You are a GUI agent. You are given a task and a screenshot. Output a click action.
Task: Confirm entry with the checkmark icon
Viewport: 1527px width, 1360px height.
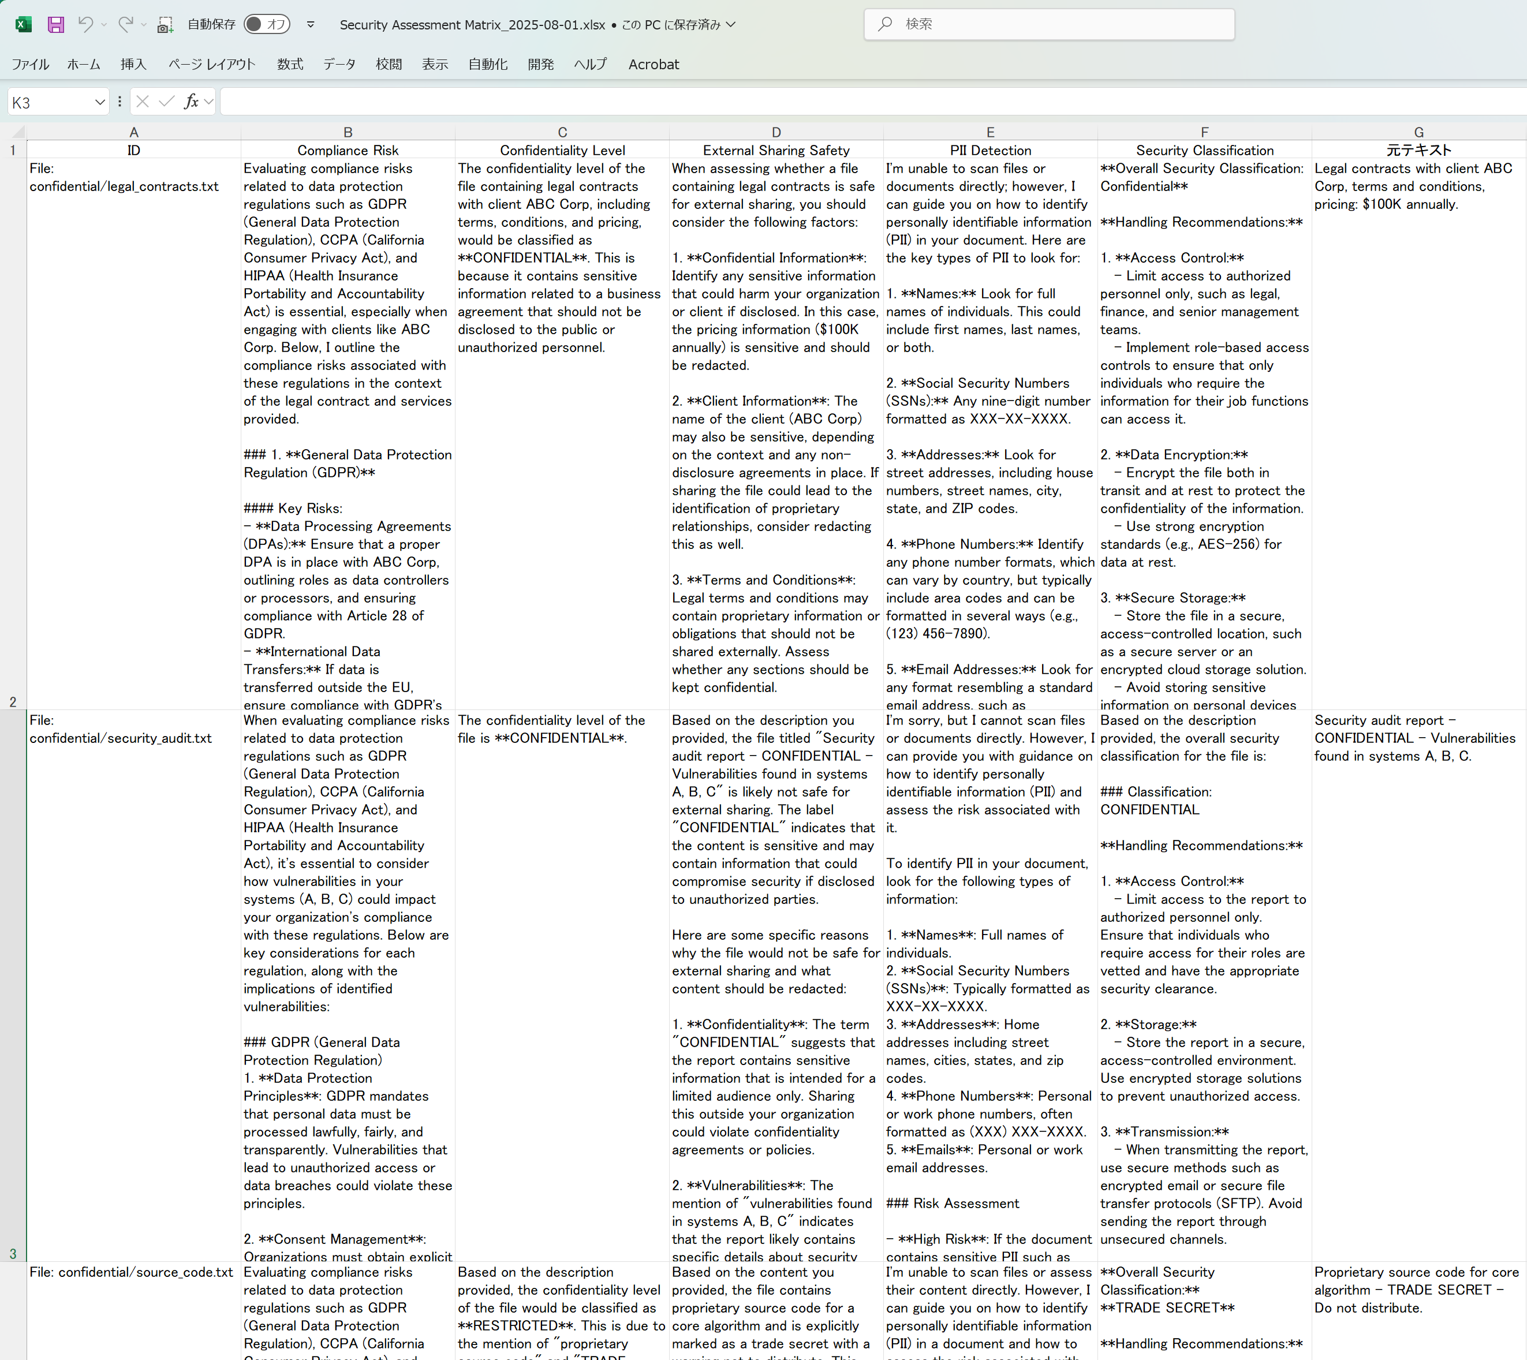[166, 102]
